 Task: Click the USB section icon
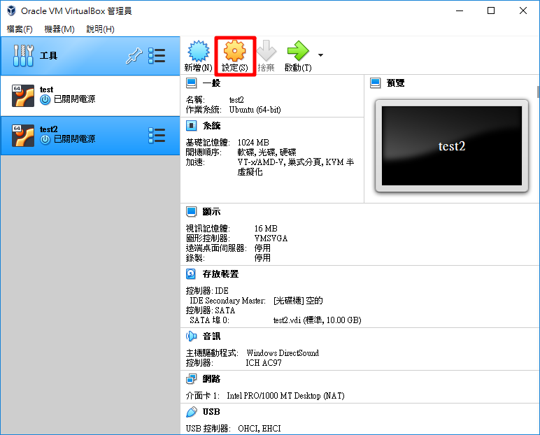click(x=191, y=412)
